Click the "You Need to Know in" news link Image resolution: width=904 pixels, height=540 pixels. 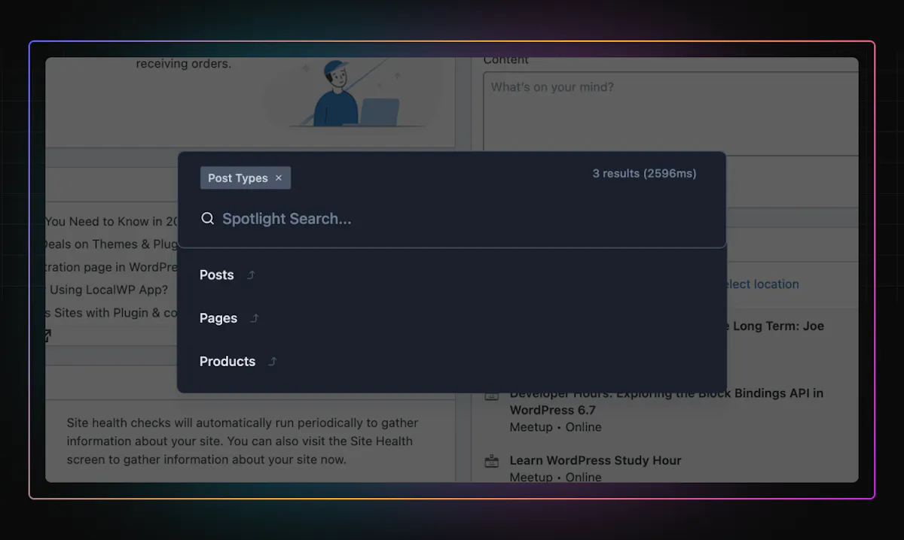coord(111,222)
